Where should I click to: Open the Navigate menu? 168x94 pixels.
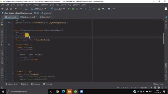[20, 5]
